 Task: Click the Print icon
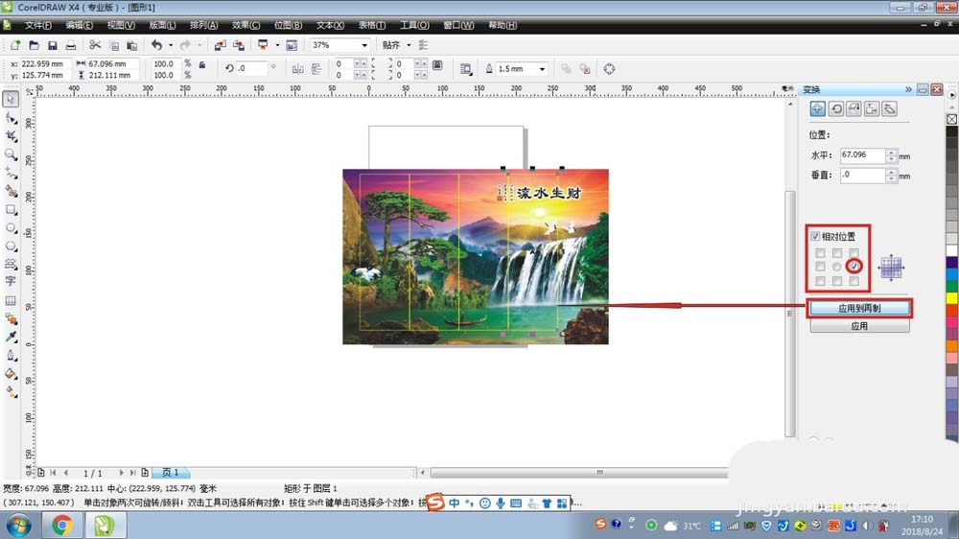point(71,45)
